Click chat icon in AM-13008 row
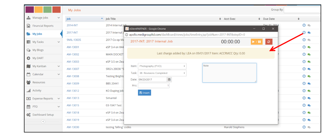The height and width of the screenshot is (135, 335). pos(309,76)
